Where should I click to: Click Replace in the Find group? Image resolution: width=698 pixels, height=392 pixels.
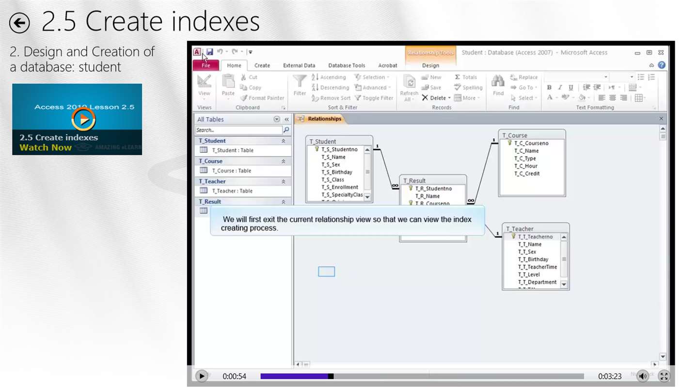pyautogui.click(x=524, y=77)
